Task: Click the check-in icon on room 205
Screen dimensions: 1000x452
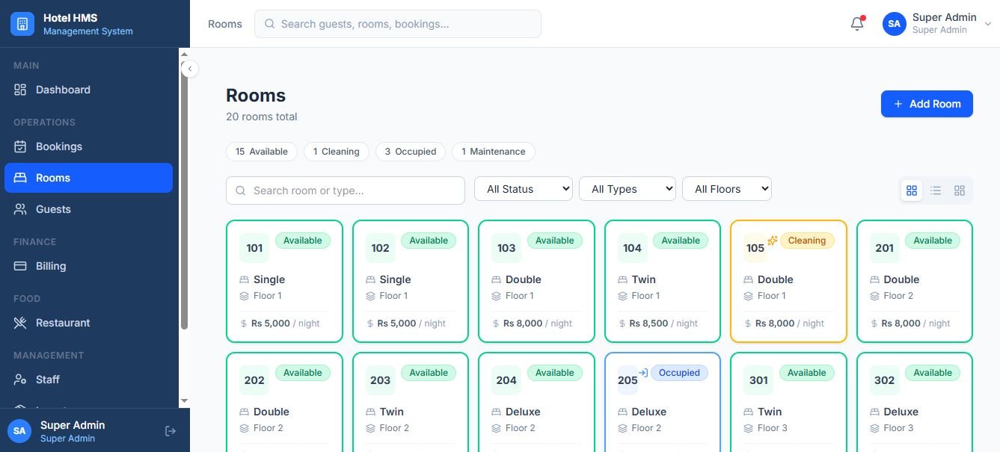Action: tap(643, 373)
